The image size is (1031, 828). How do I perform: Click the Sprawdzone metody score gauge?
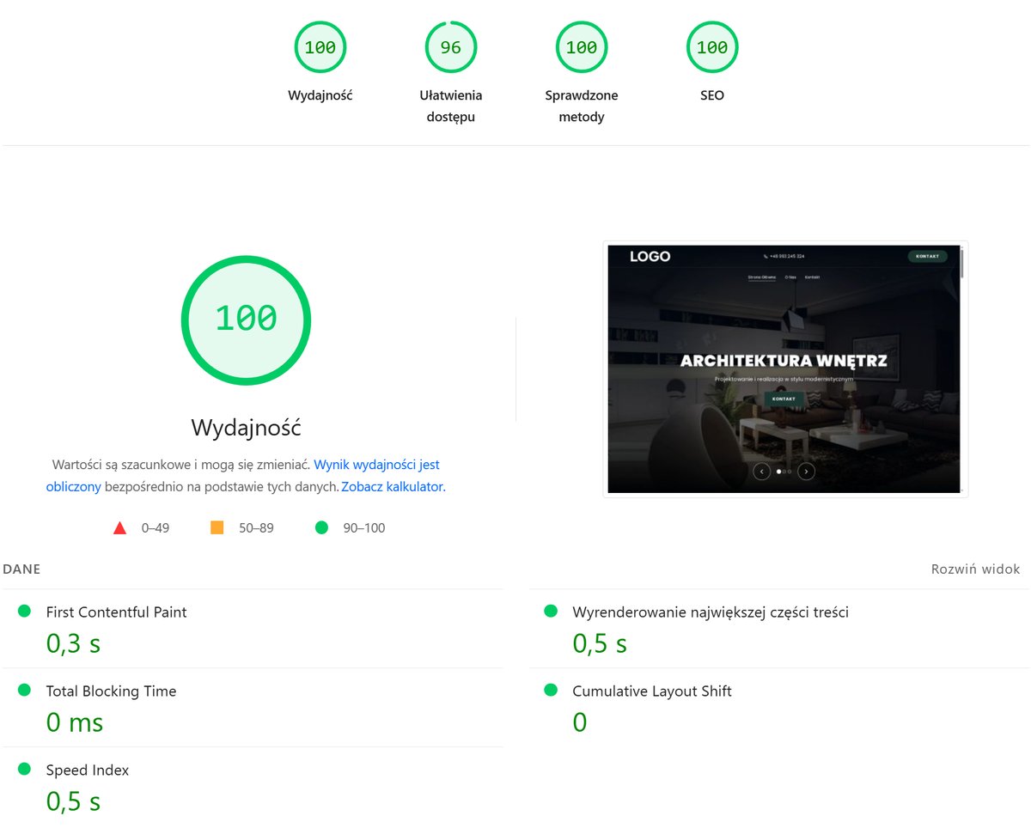[x=581, y=48]
